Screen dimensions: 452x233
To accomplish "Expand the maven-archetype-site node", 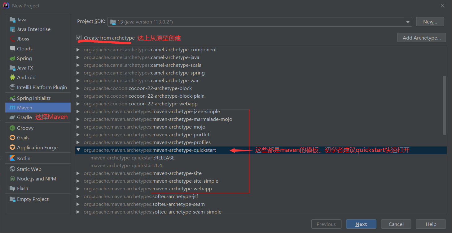I will pos(78,173).
